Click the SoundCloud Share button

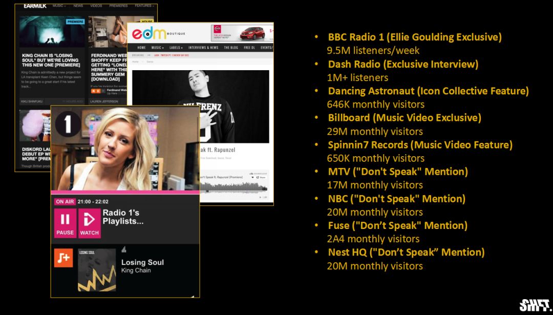point(262,177)
